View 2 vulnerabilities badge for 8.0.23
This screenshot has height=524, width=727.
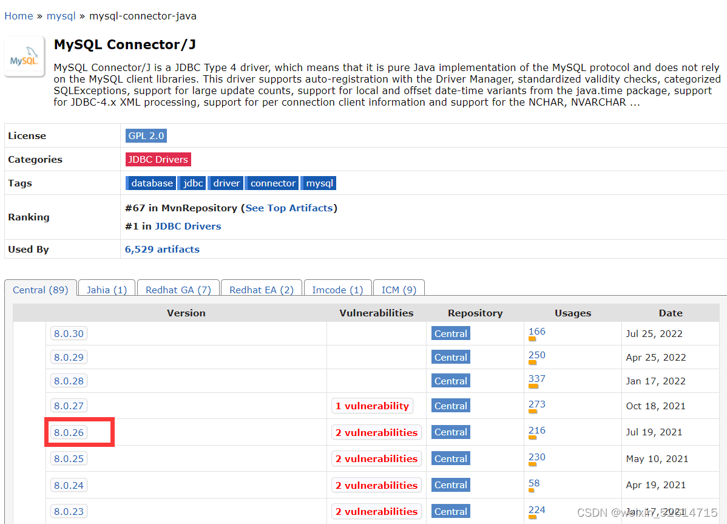click(x=376, y=511)
